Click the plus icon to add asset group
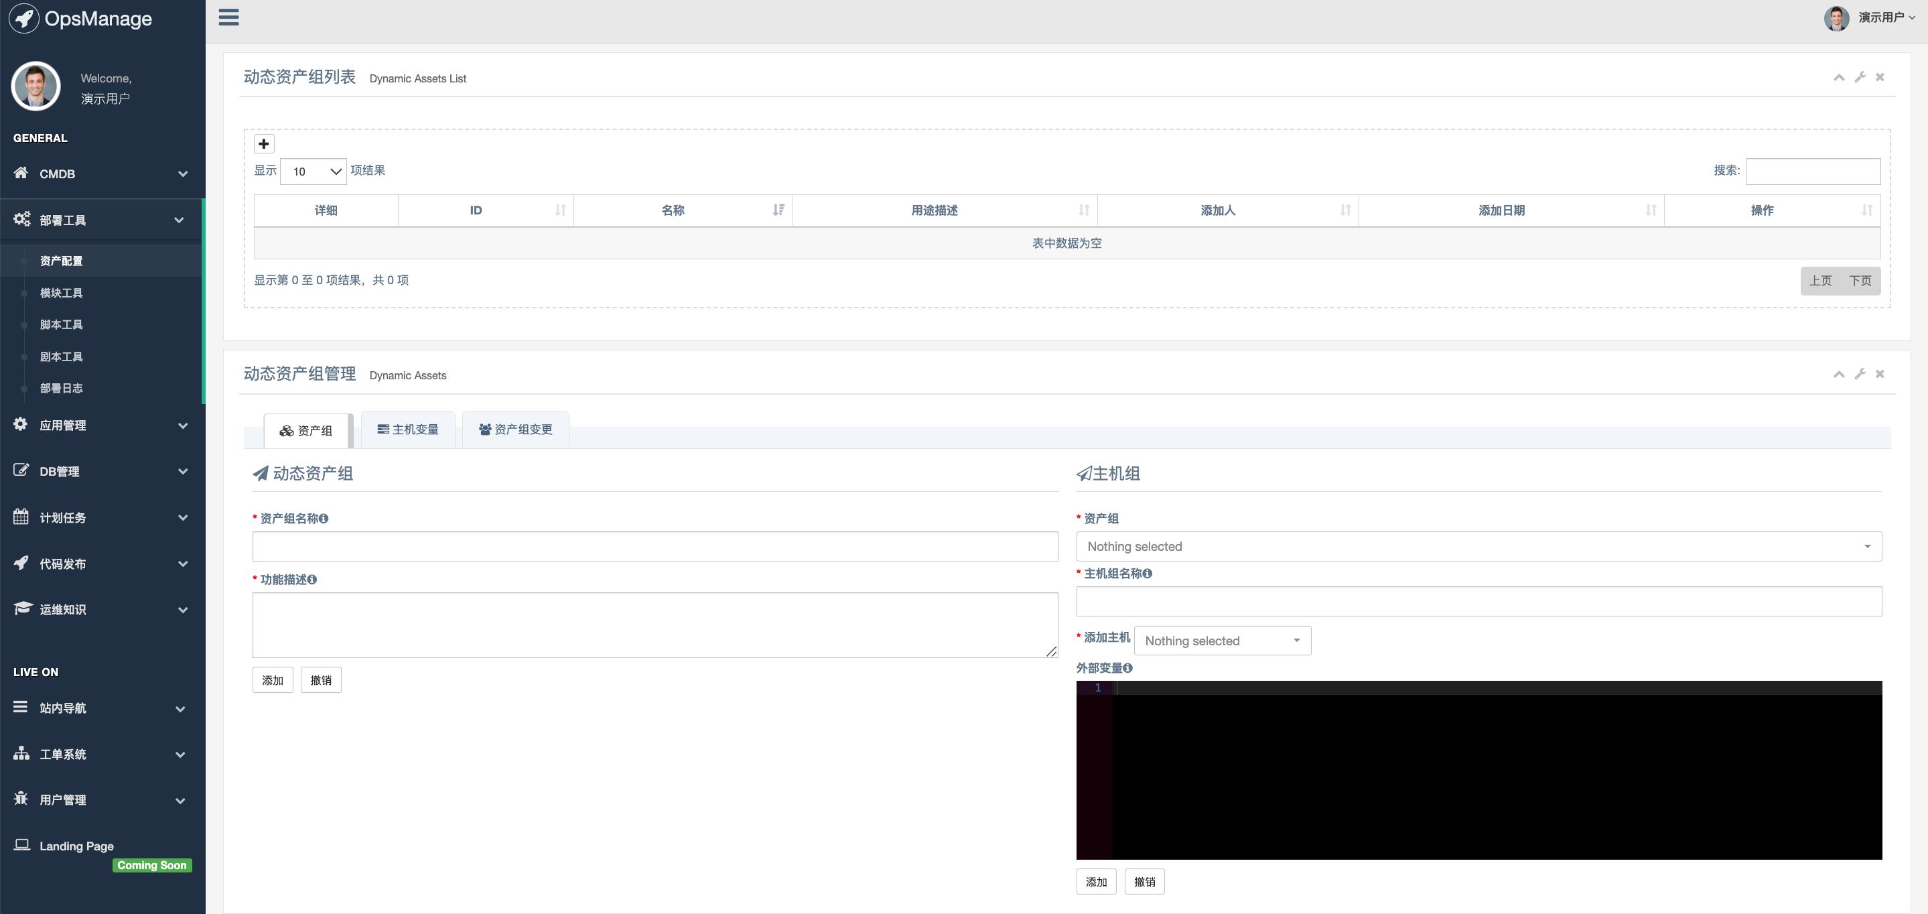The height and width of the screenshot is (914, 1928). (x=263, y=143)
